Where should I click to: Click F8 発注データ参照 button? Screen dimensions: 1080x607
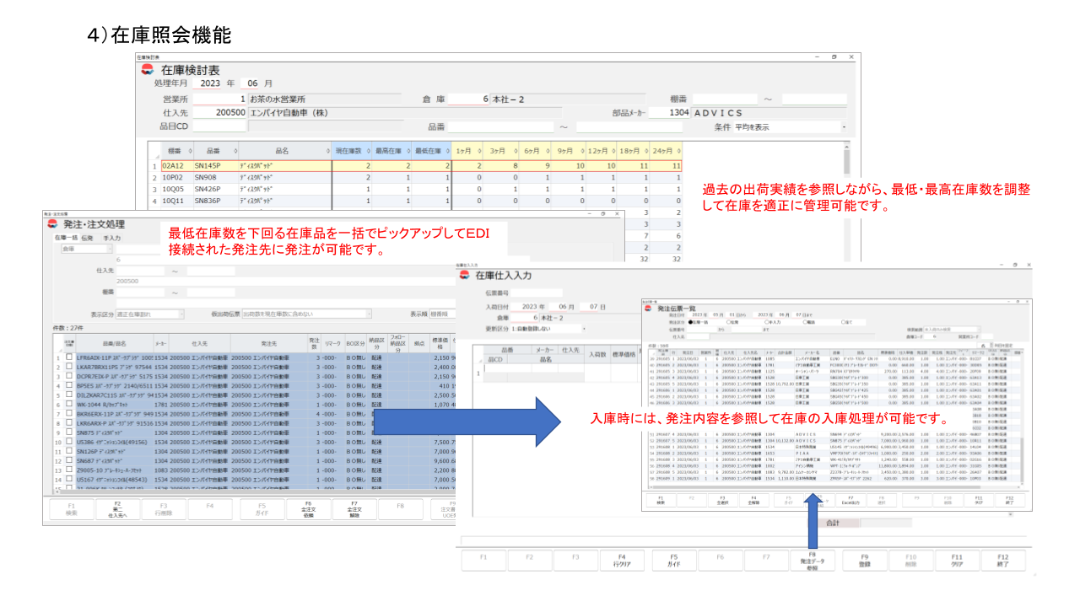coord(813,560)
